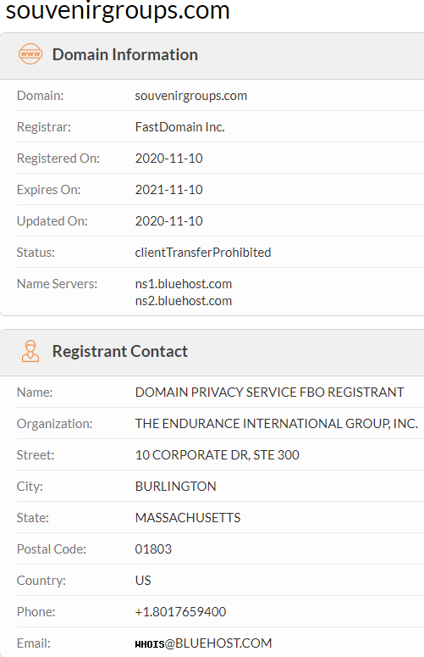Viewport: 424px width, 657px height.
Task: Click the domain value souvenirgroups.com
Action: click(x=191, y=96)
